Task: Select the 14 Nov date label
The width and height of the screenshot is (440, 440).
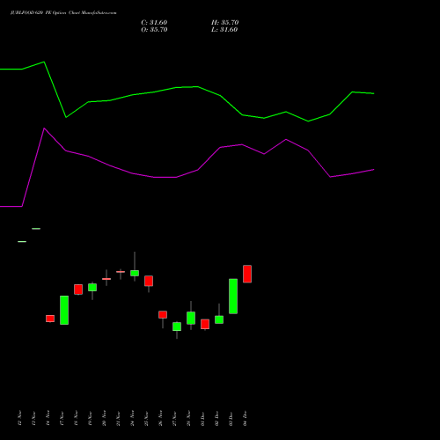Action: 48,418
